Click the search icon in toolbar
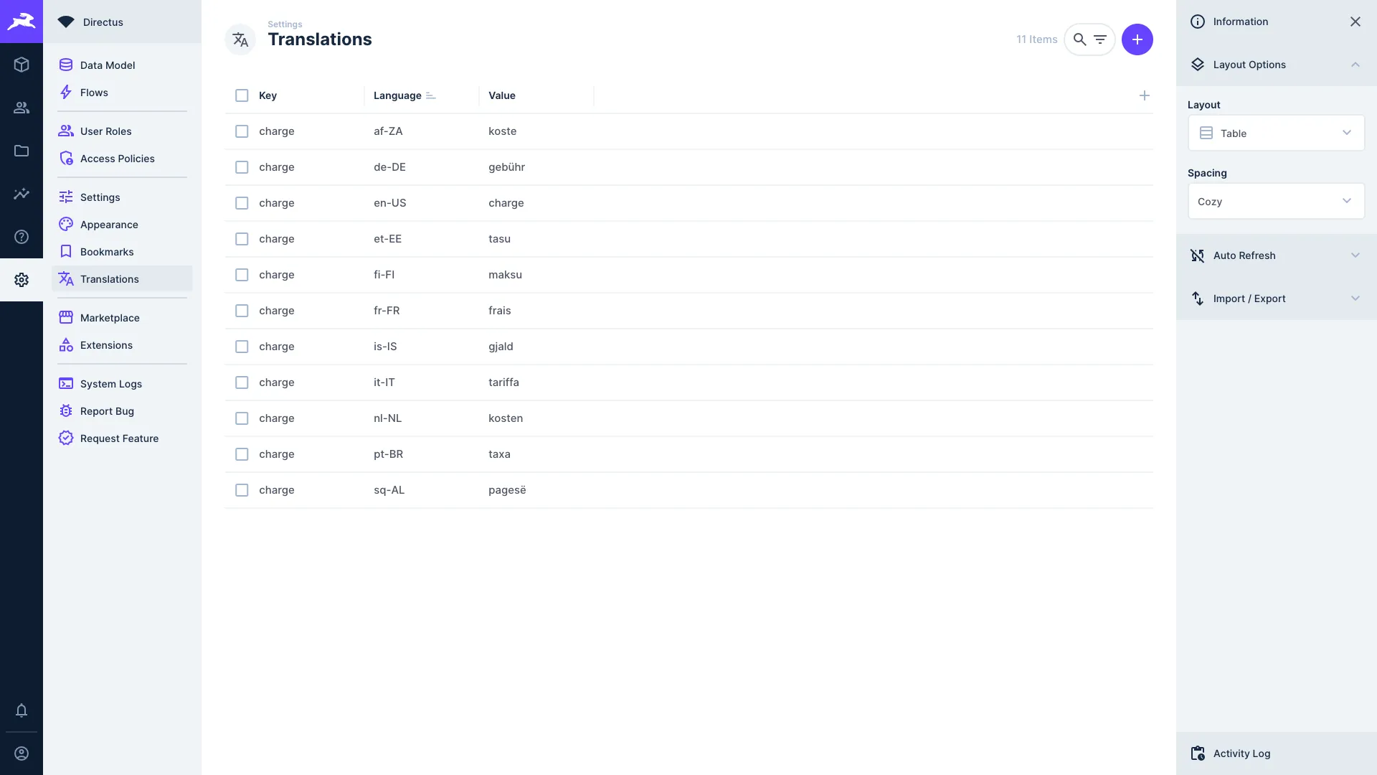 point(1080,39)
